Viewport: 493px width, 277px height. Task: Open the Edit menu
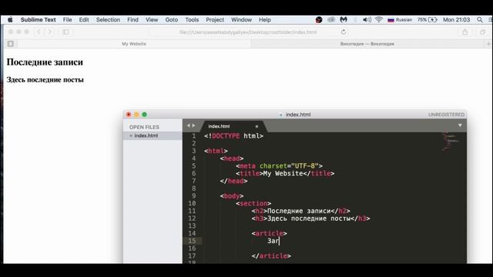coord(84,19)
